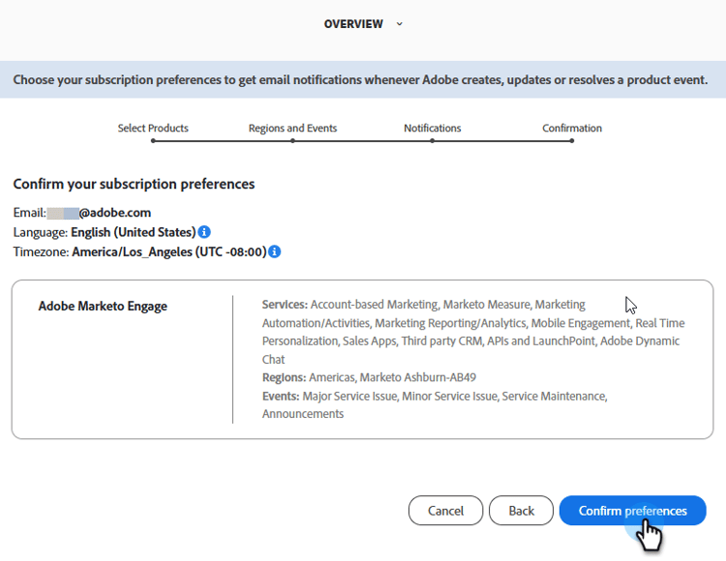Click the info icon next to Timezone

pos(275,251)
